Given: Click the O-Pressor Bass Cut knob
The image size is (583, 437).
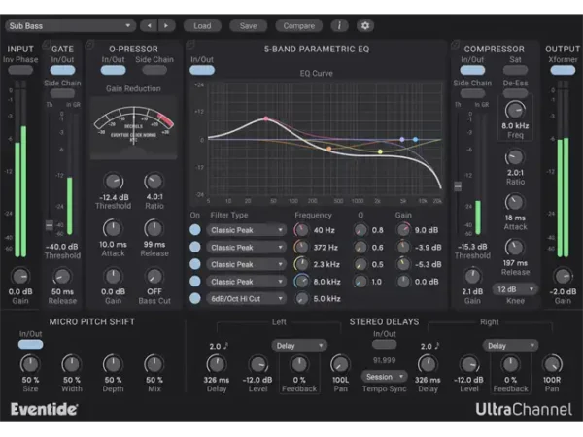Looking at the screenshot, I should (x=154, y=276).
